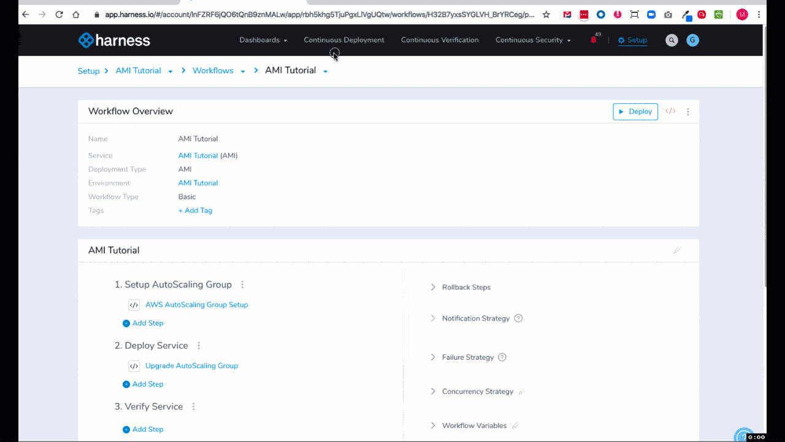Open Workflow Overview more options menu
Image resolution: width=785 pixels, height=442 pixels.
click(x=688, y=112)
